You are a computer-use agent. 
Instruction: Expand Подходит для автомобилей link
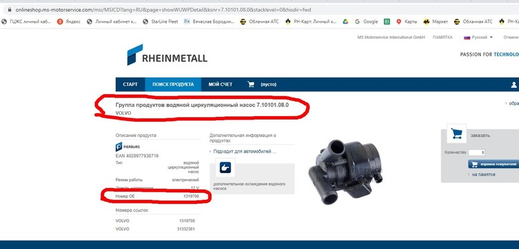click(x=244, y=151)
